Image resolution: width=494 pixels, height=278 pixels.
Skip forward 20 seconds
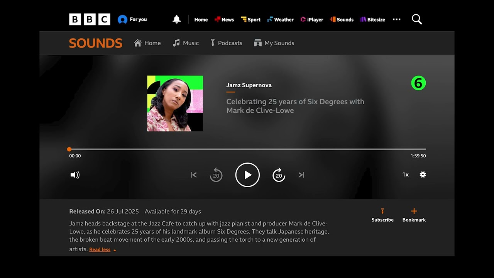[x=279, y=175]
